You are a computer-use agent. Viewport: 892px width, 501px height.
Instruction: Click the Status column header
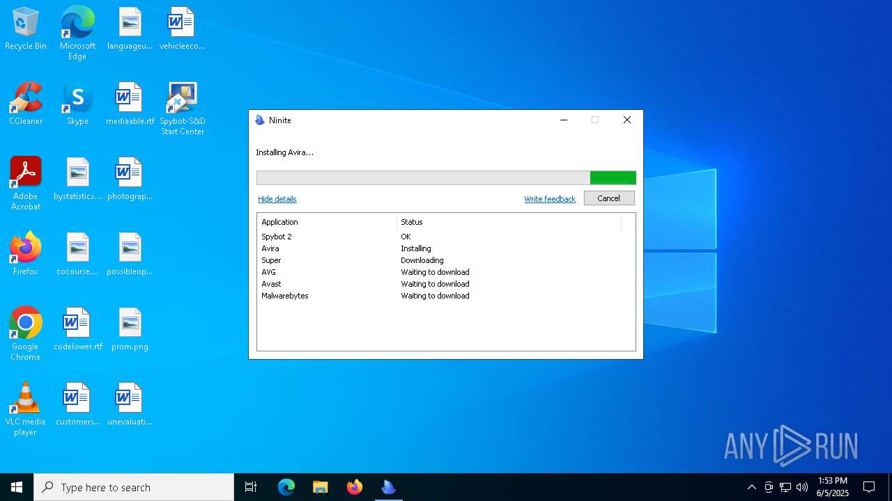click(x=509, y=222)
